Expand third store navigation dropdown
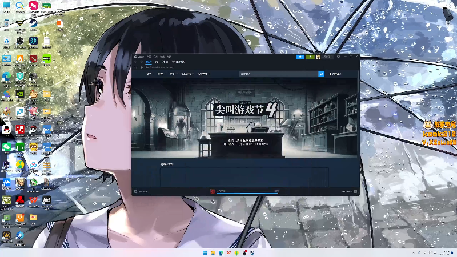This screenshot has width=457, height=257. [173, 74]
